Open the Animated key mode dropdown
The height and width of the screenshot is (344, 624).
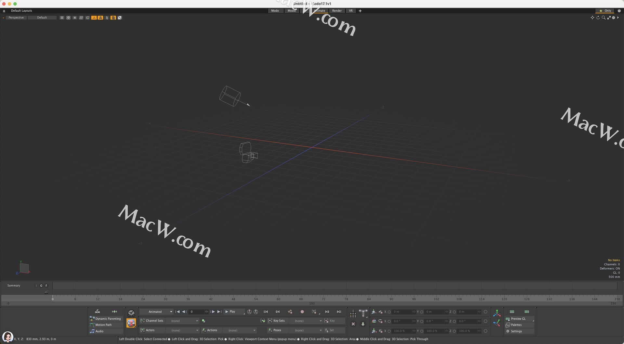(157, 312)
